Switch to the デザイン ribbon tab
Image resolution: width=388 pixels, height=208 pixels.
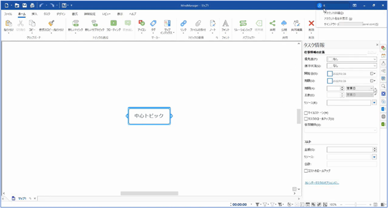60,14
